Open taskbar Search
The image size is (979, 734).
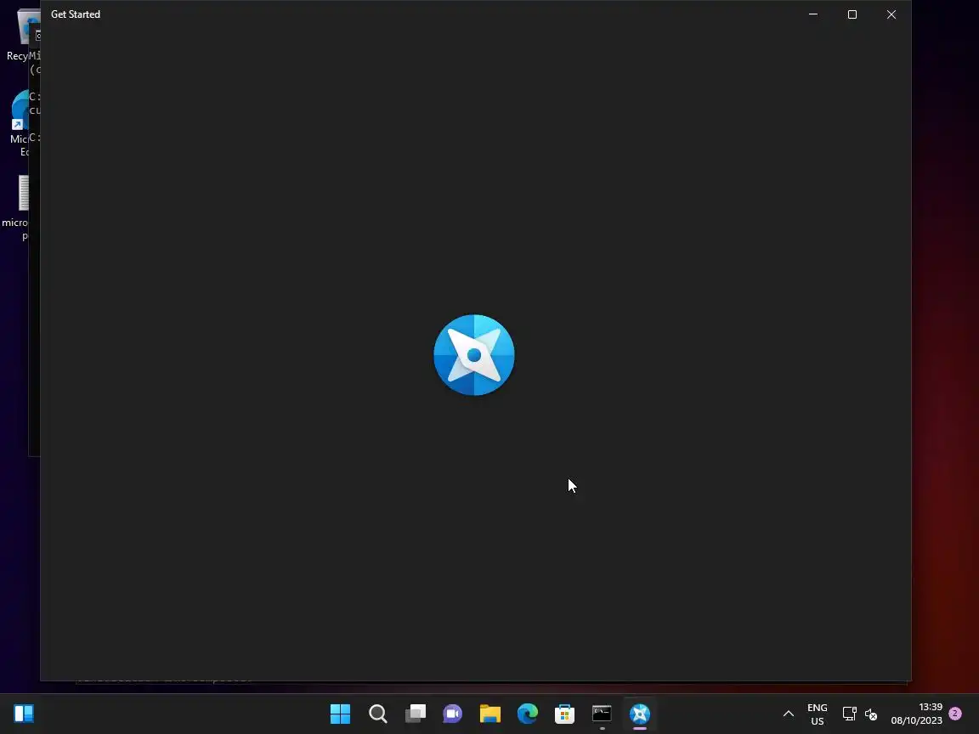[377, 714]
